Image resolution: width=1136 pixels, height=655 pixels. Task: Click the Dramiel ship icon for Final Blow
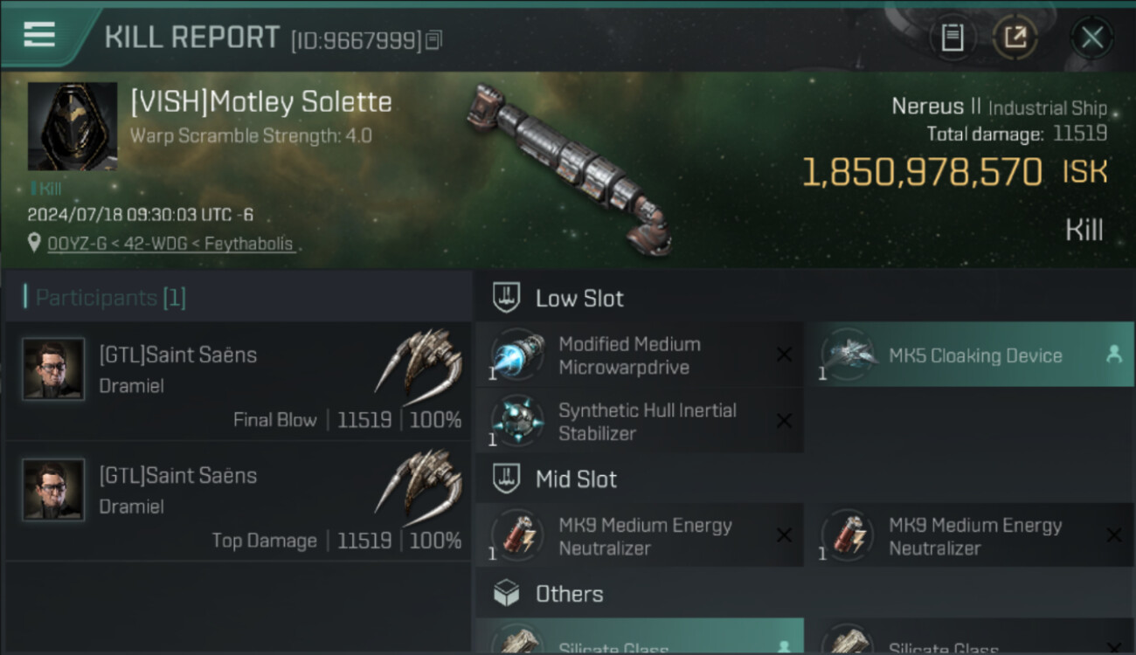[x=420, y=360]
